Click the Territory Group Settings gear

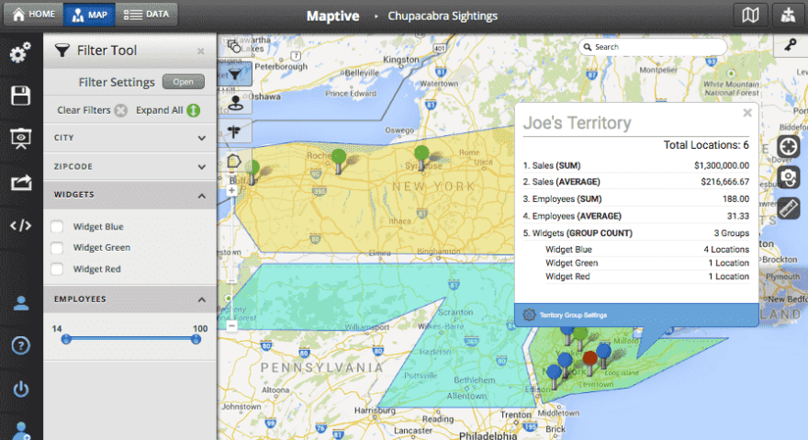click(529, 315)
